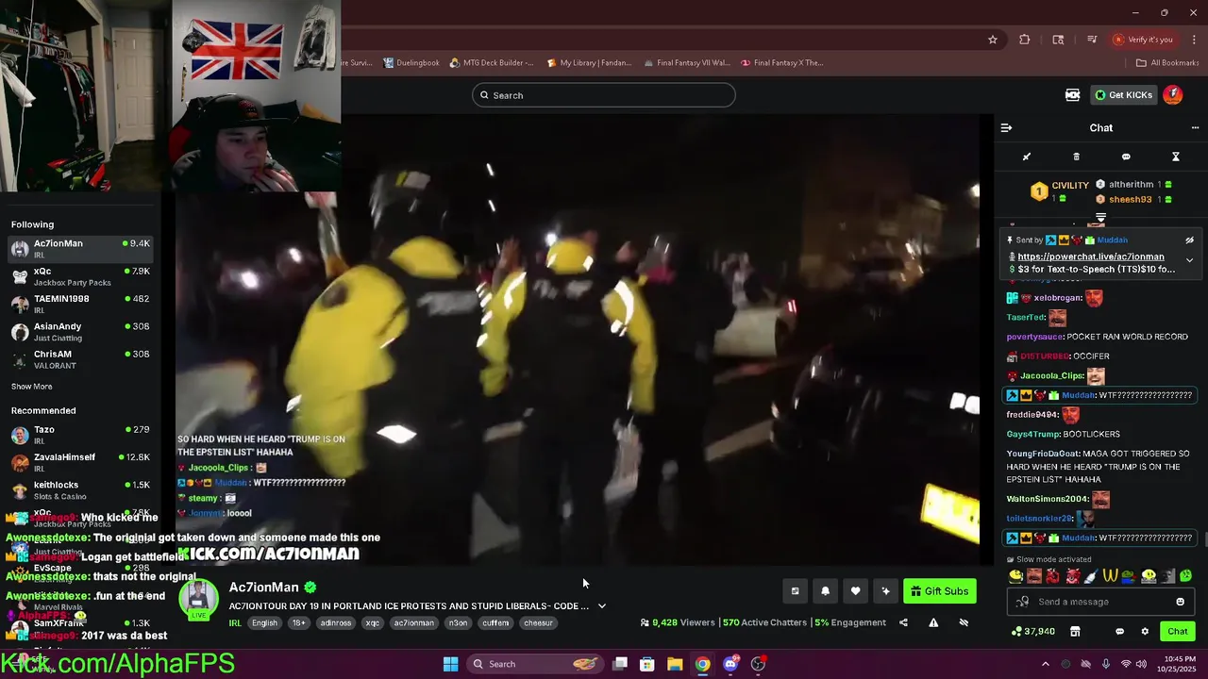Select xQc channel in Following list
1208x679 pixels.
click(x=80, y=276)
